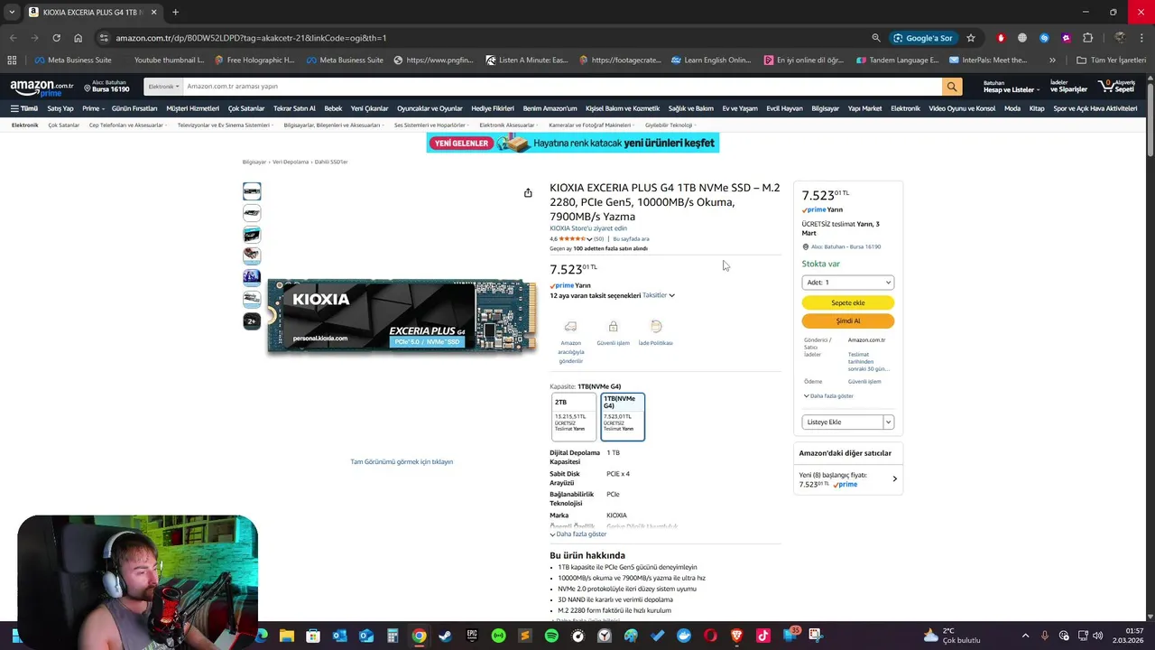Click the browser address bar URL
Viewport: 1155px width, 650px height.
(251, 38)
